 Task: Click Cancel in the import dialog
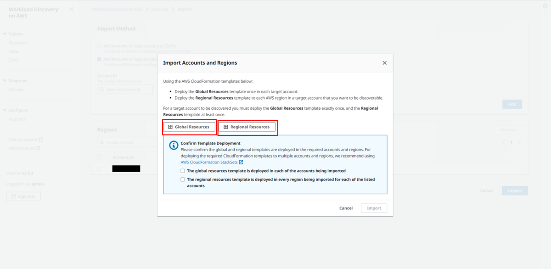(x=346, y=208)
